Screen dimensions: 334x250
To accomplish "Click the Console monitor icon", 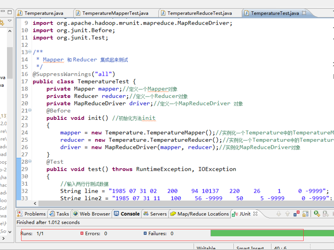I will 116,214.
